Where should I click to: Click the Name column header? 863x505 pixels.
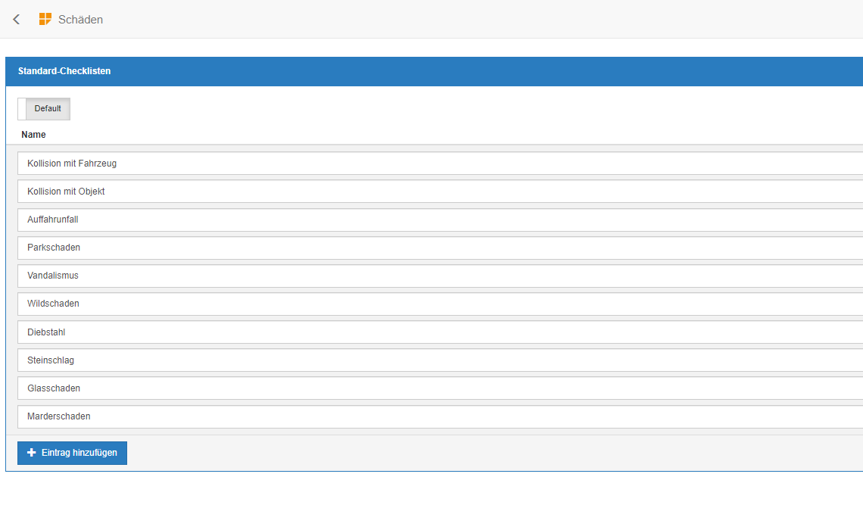pos(33,135)
